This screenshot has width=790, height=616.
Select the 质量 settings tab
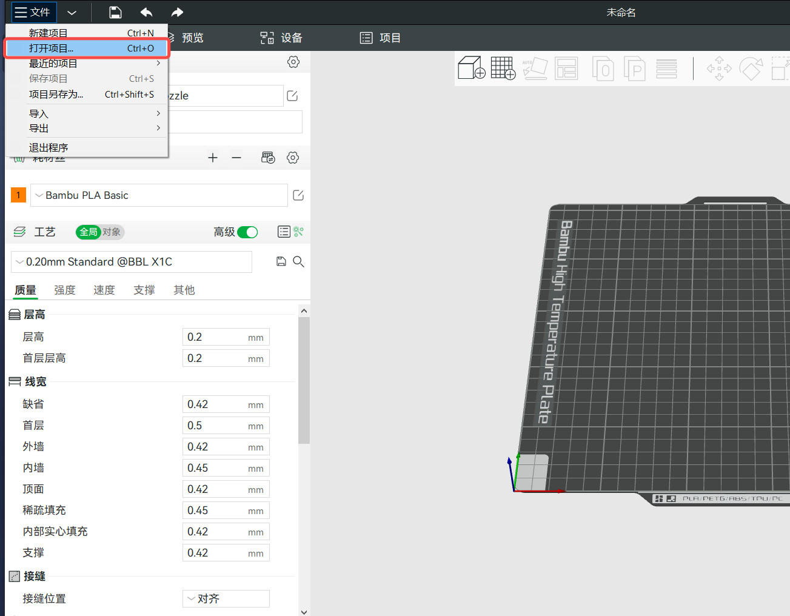25,290
